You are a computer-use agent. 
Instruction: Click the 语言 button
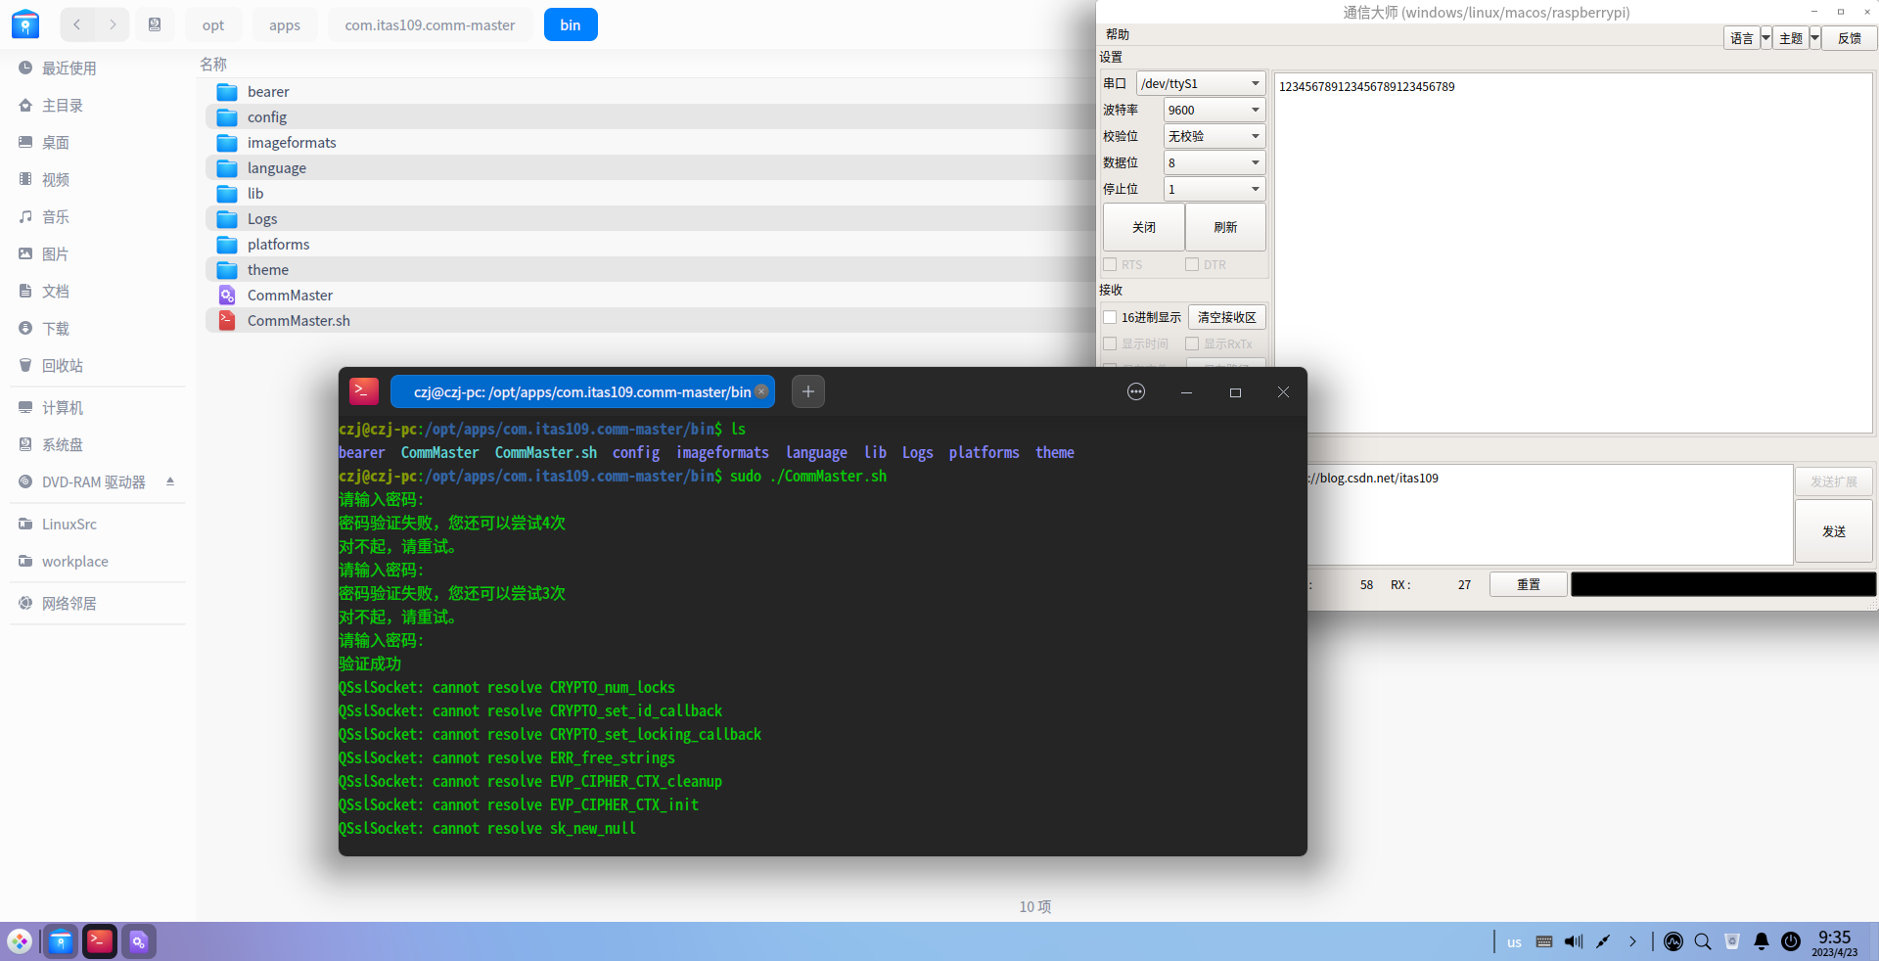pos(1742,38)
